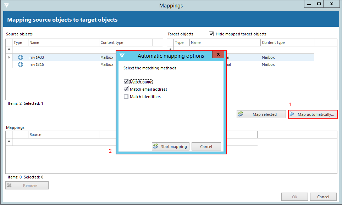
Task: Click filter pin icon in Source objects
Action: coord(9,50)
